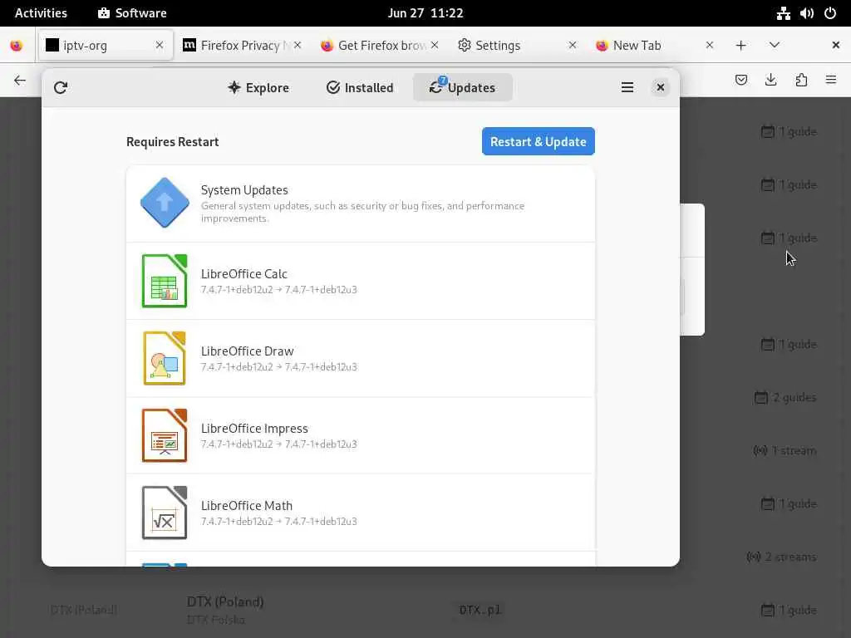Viewport: 851px width, 638px height.
Task: Select the LibreOffice Calc row title
Action: (243, 274)
